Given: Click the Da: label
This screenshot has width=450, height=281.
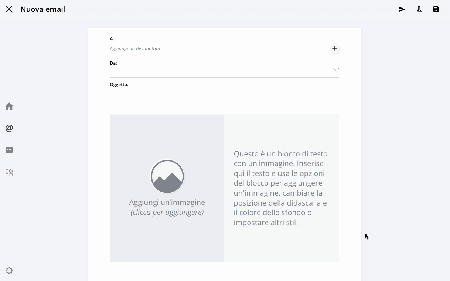Looking at the screenshot, I should click(113, 63).
